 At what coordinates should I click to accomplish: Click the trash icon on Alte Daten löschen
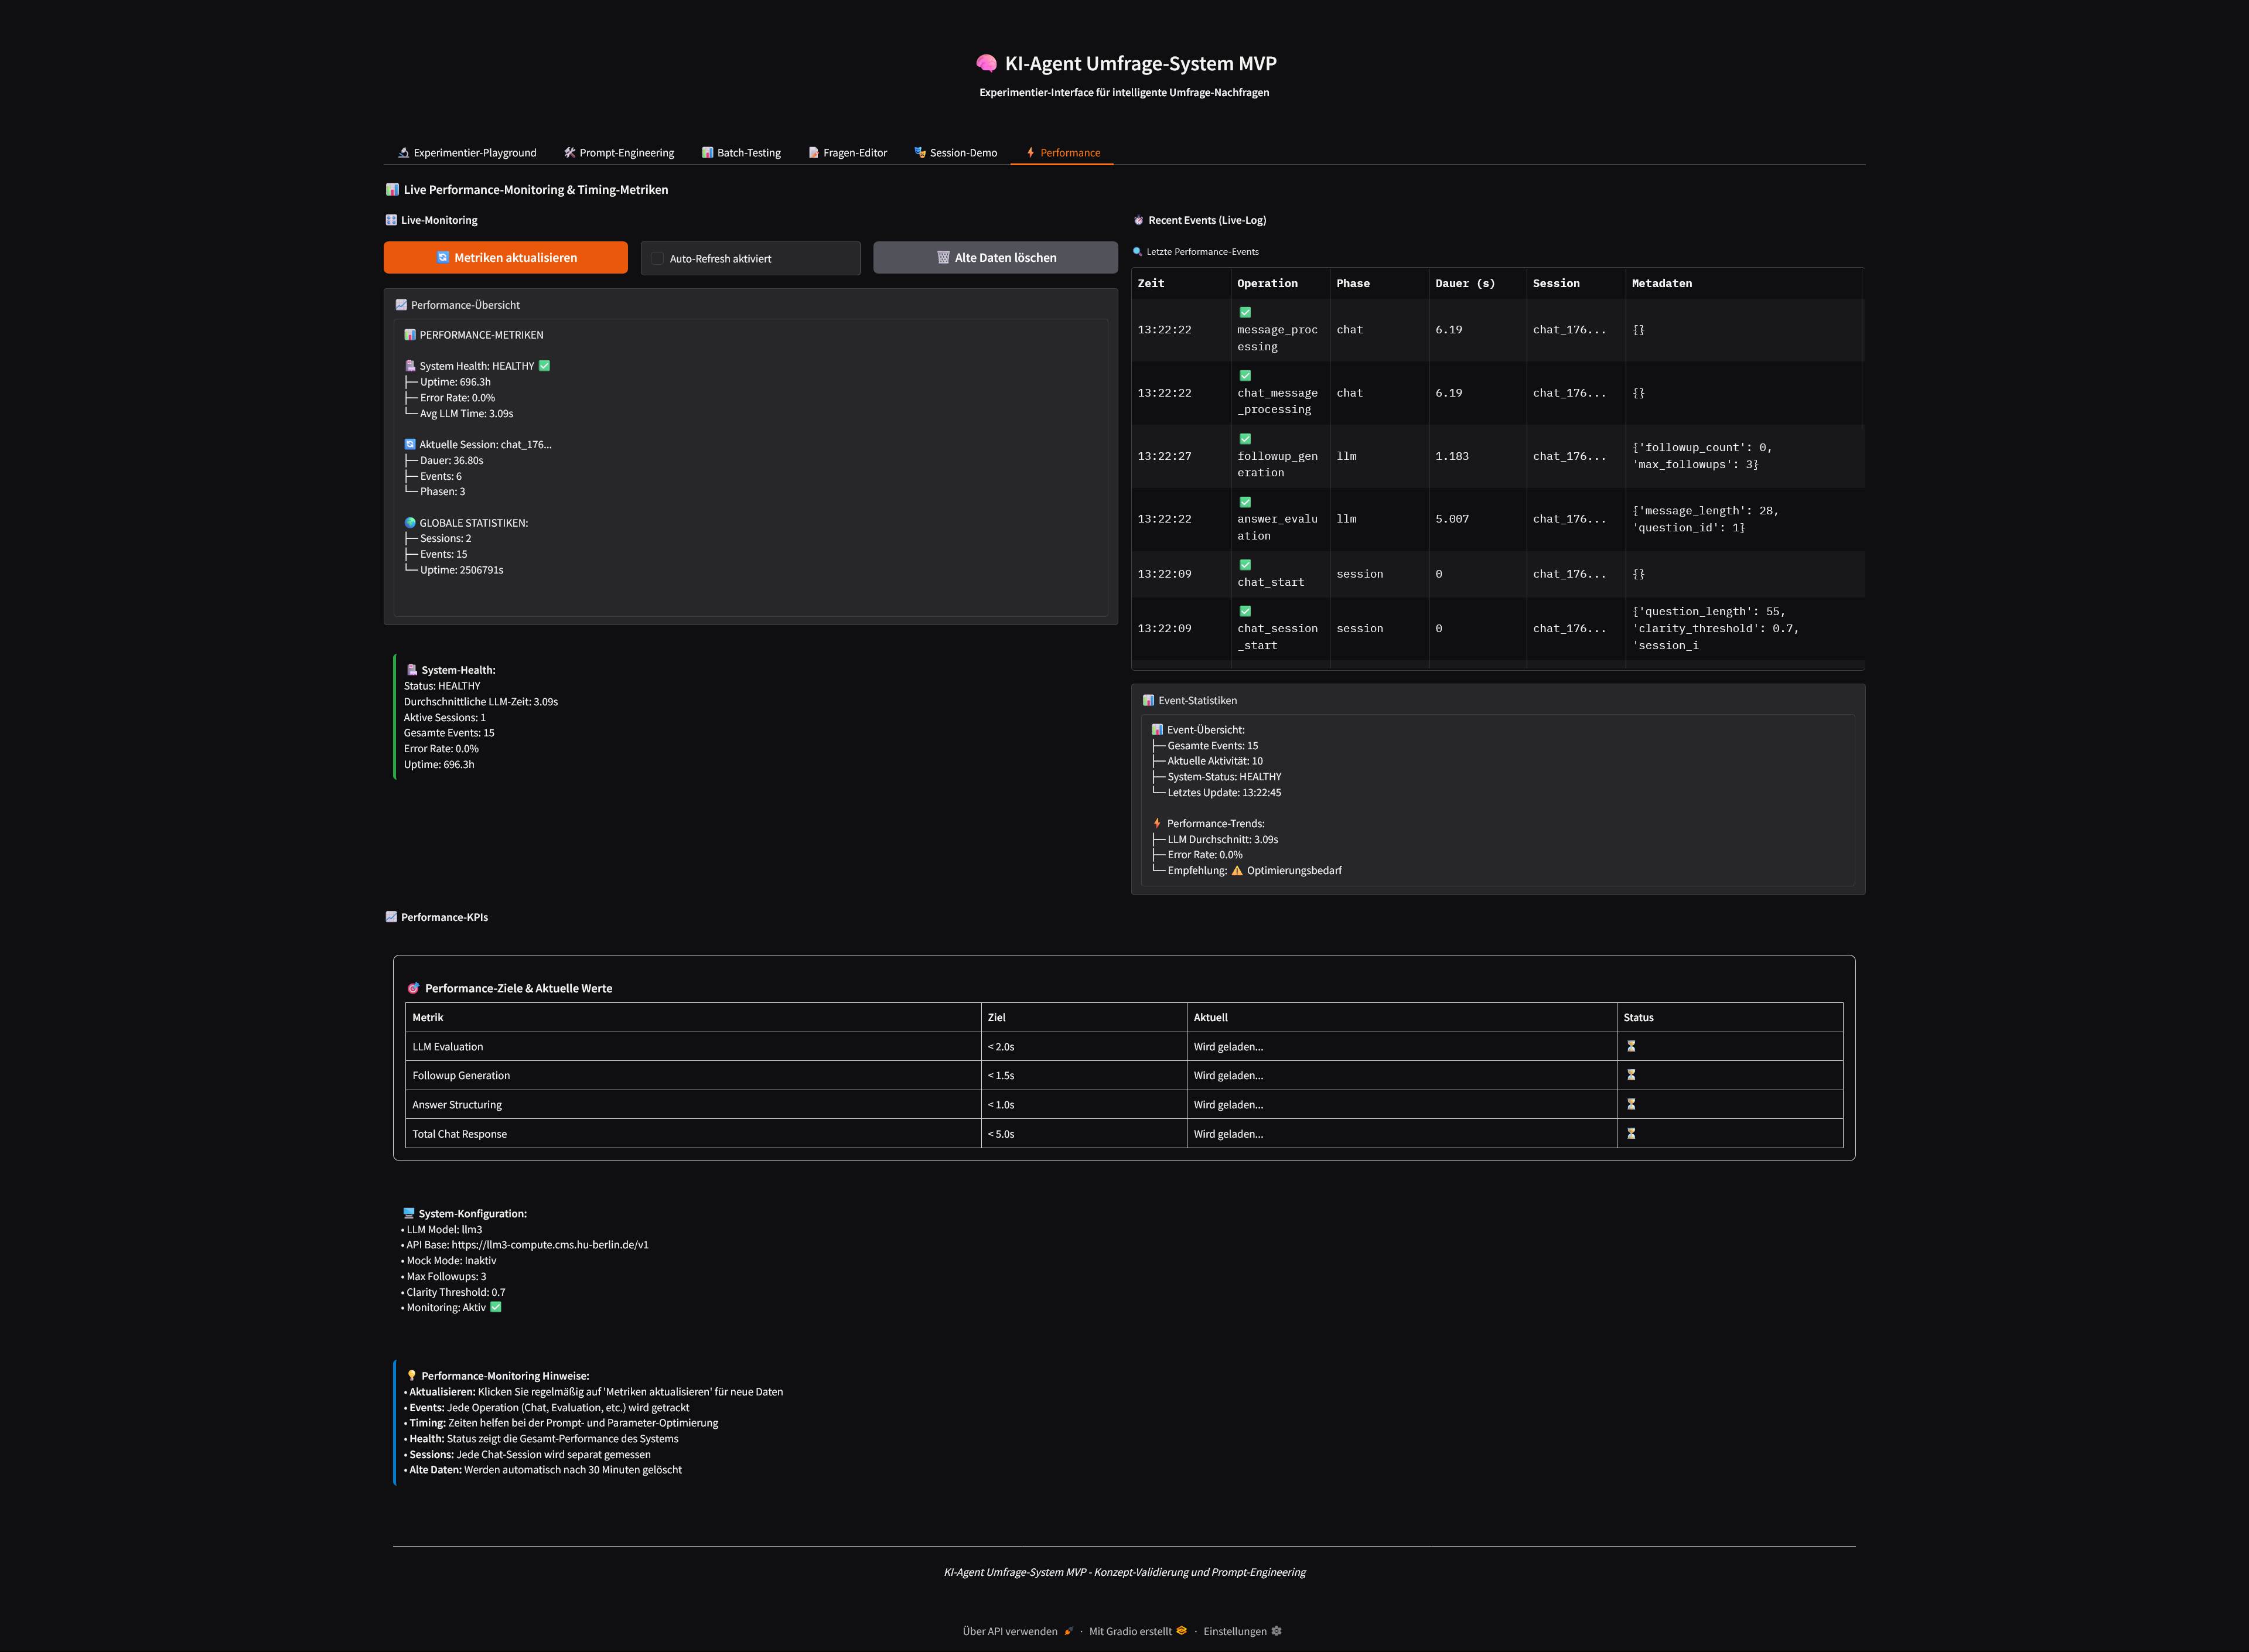(x=943, y=257)
